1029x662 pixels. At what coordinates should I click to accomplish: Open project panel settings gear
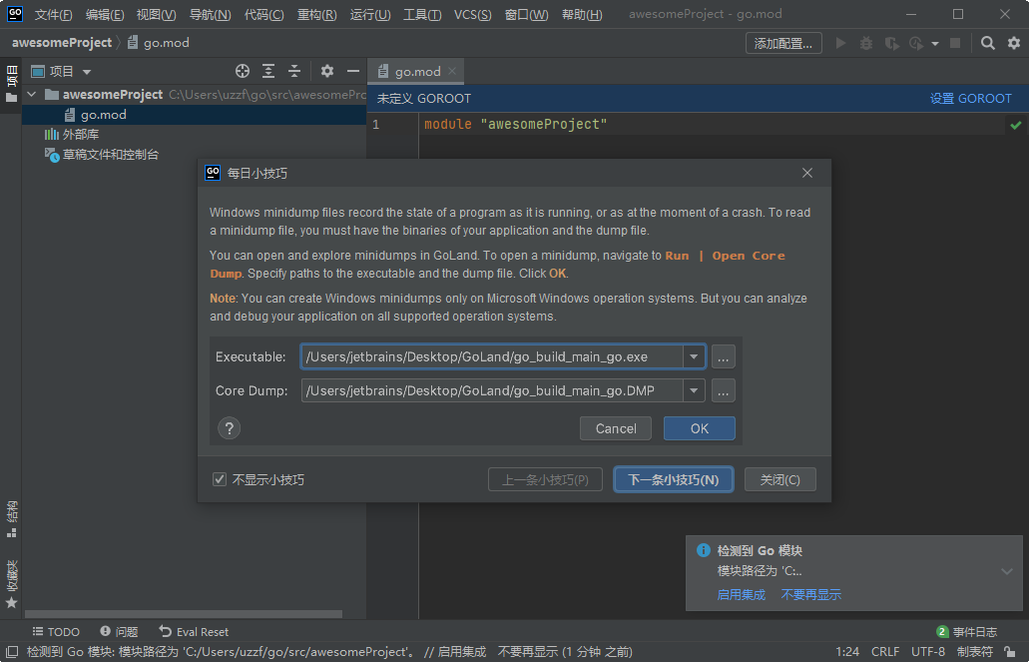[x=326, y=71]
